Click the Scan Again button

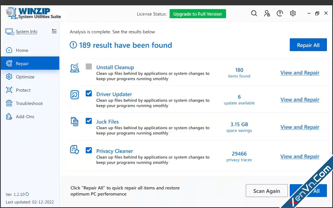(x=267, y=191)
